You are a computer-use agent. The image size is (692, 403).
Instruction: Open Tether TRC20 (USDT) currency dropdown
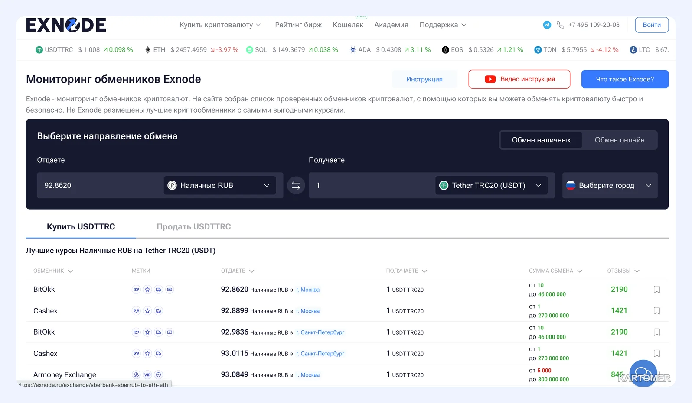(491, 185)
